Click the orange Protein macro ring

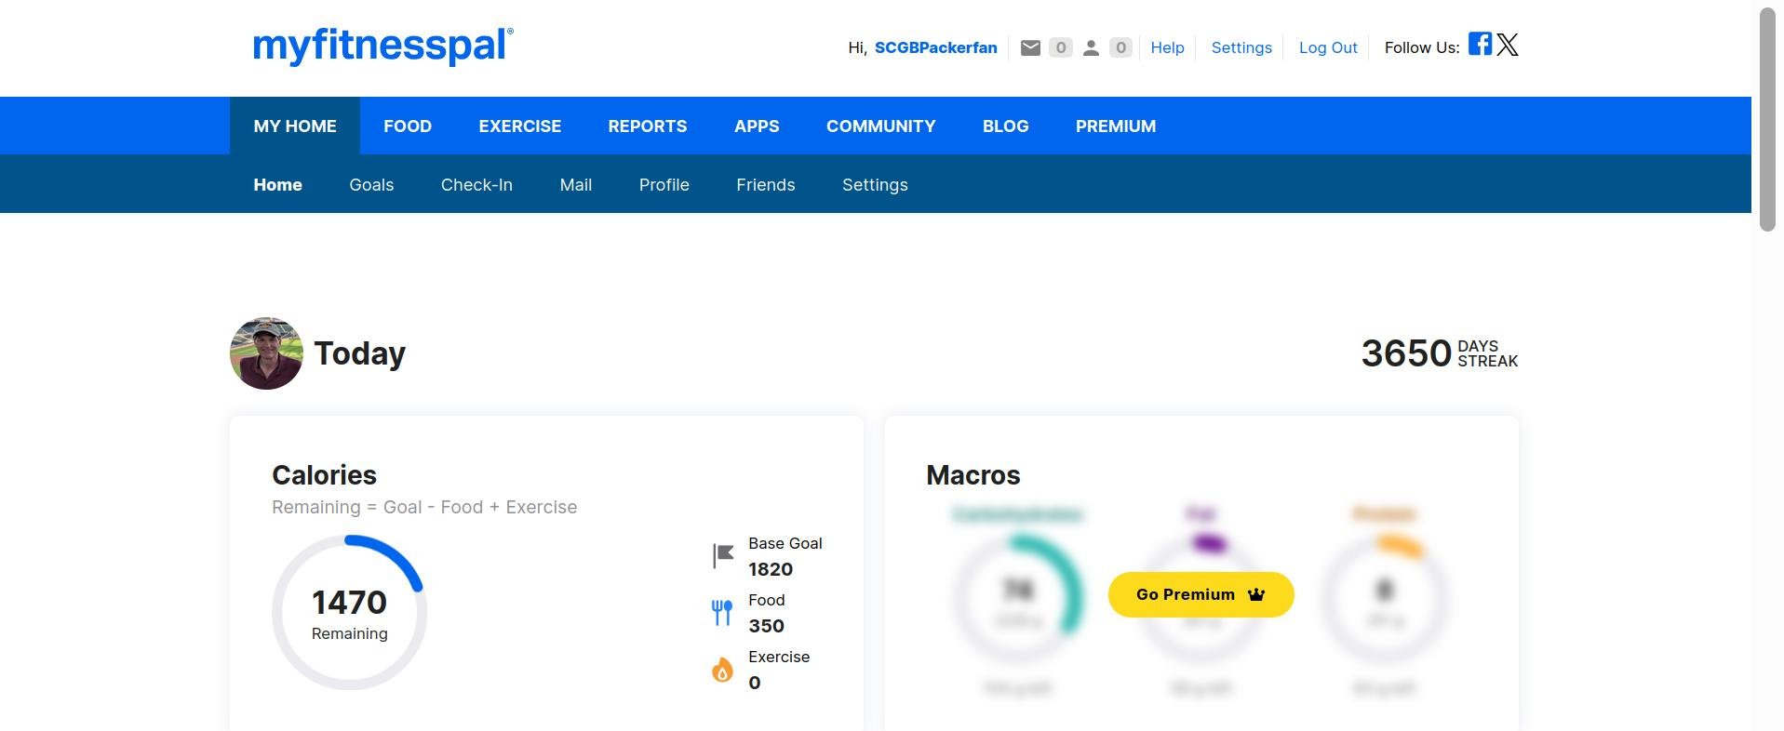1385,600
